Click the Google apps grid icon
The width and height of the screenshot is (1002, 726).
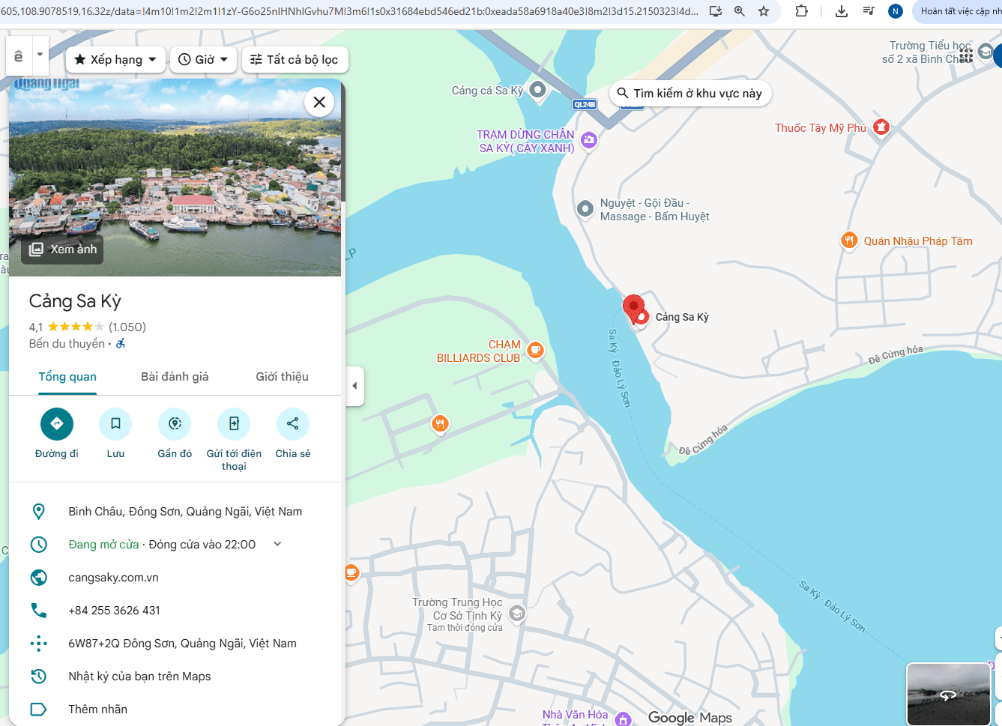(966, 55)
